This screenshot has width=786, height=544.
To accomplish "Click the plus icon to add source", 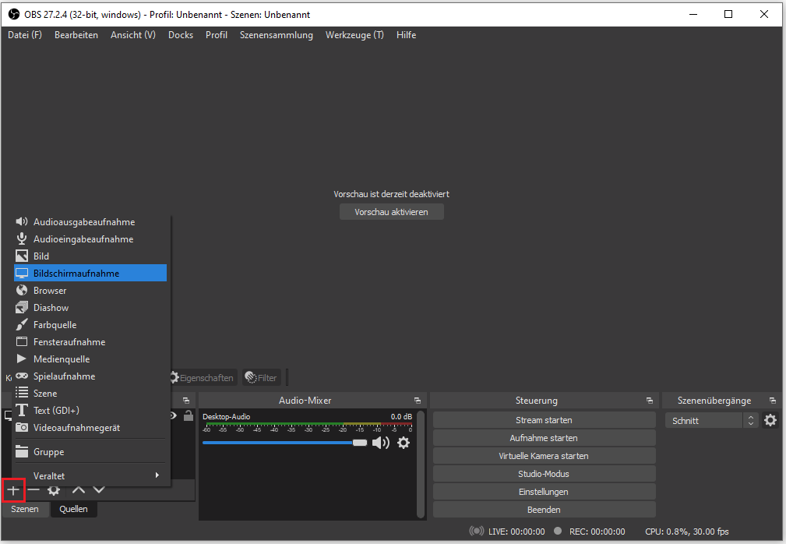I will [x=13, y=490].
